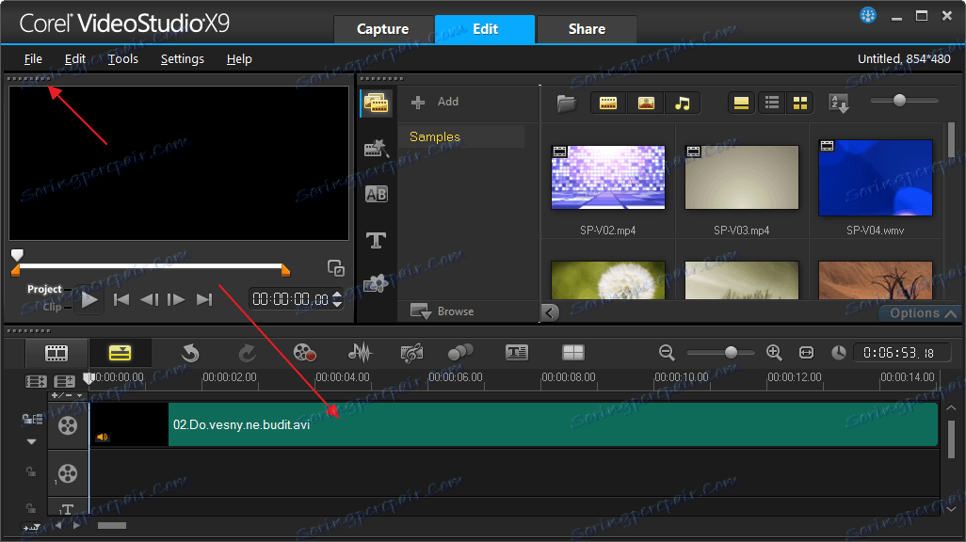Switch to Storyboard view
Image resolution: width=966 pixels, height=542 pixels.
point(56,352)
